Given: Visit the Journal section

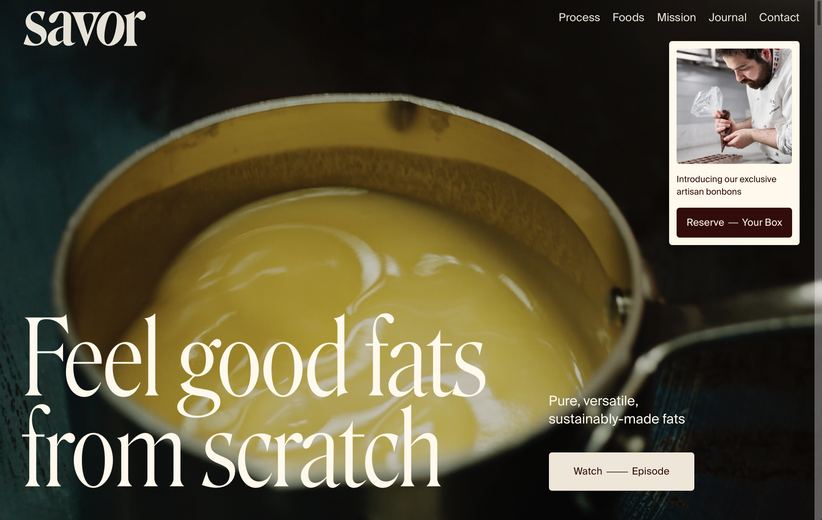Looking at the screenshot, I should click(x=727, y=17).
